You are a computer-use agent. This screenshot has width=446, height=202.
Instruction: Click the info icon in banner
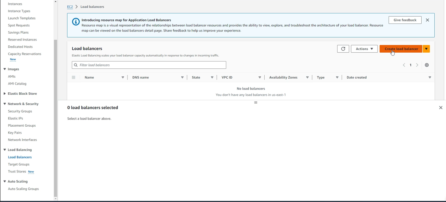tap(76, 22)
